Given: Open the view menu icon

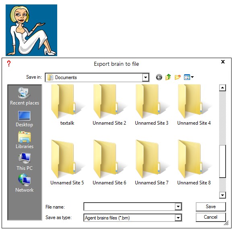Looking at the screenshot, I should pyautogui.click(x=189, y=77).
